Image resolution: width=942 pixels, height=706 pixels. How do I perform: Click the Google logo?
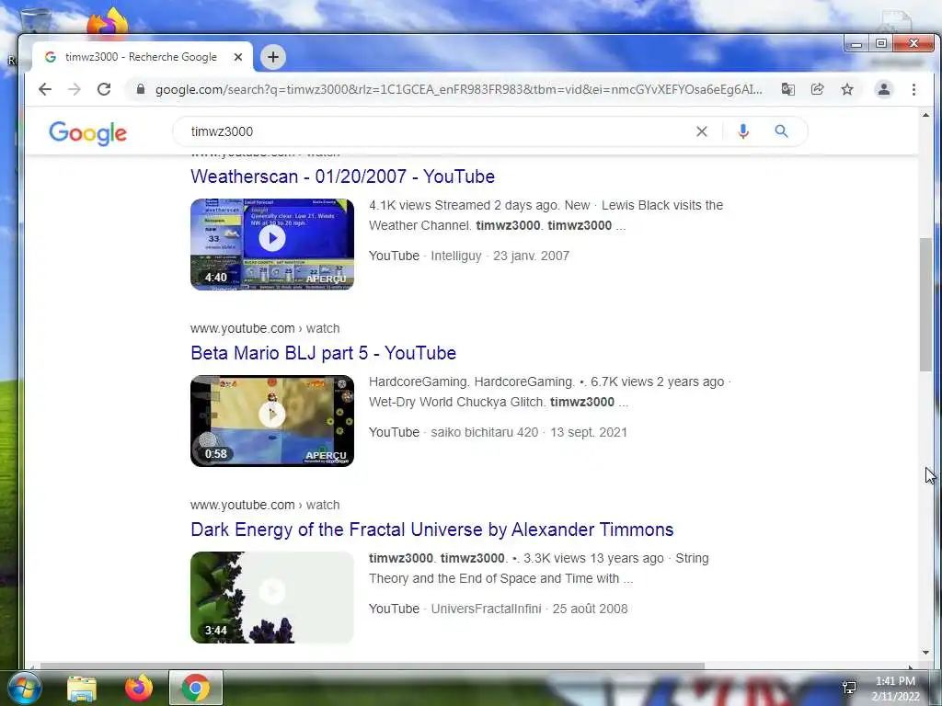[87, 132]
